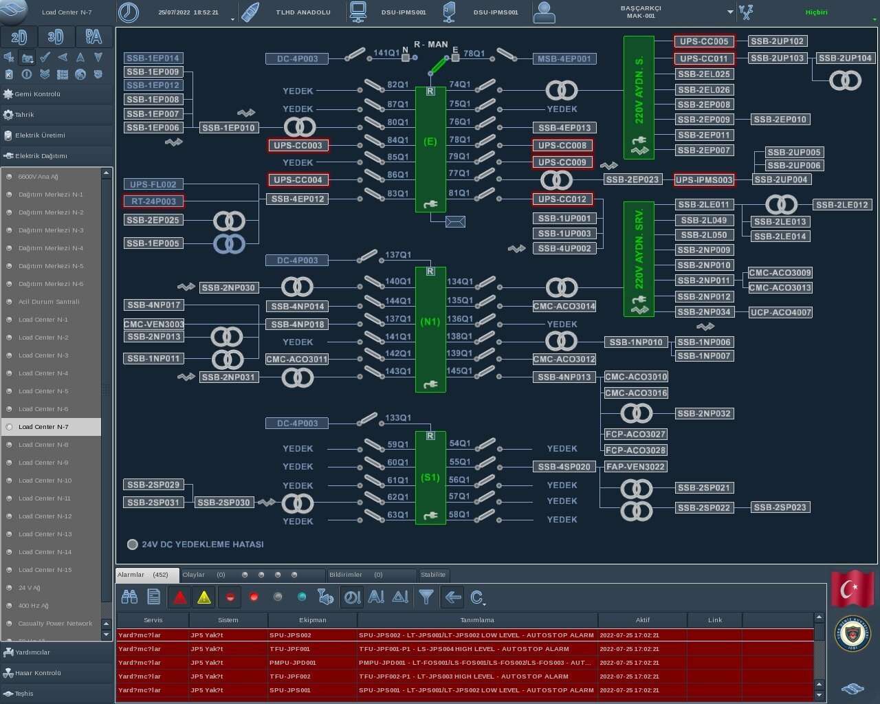The image size is (880, 704).
Task: Switch to the Olaylar tab
Action: coord(194,575)
